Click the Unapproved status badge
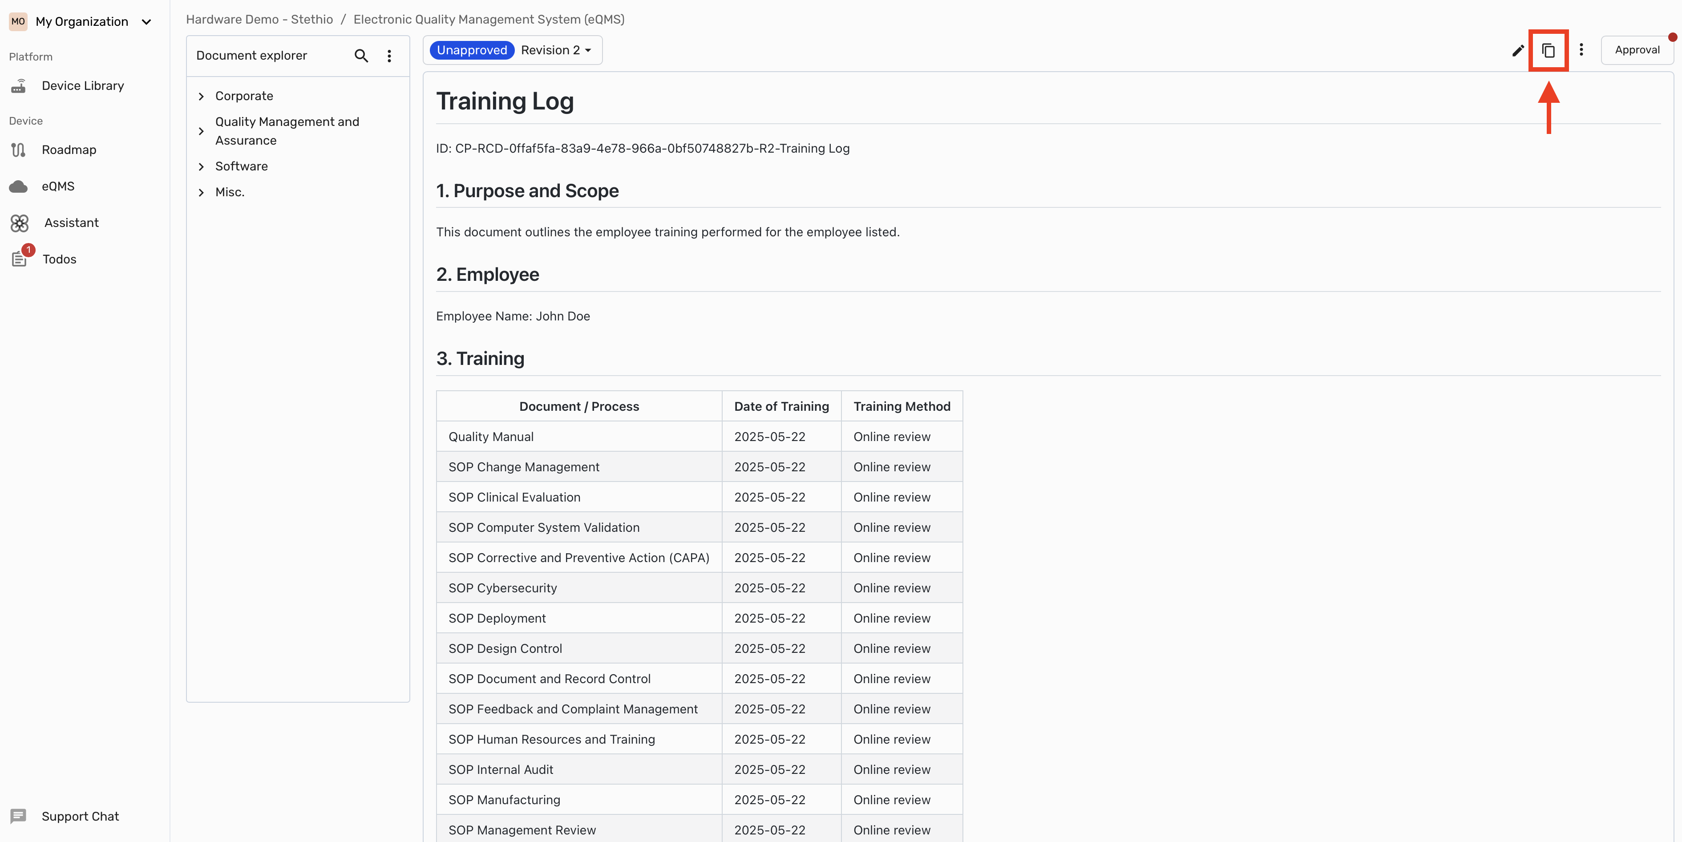 (471, 50)
